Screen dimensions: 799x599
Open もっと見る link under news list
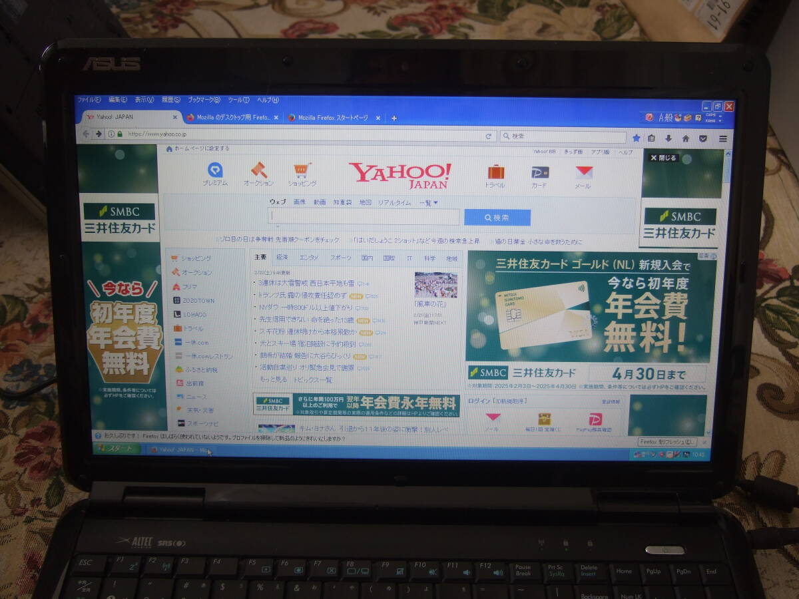[x=274, y=379]
